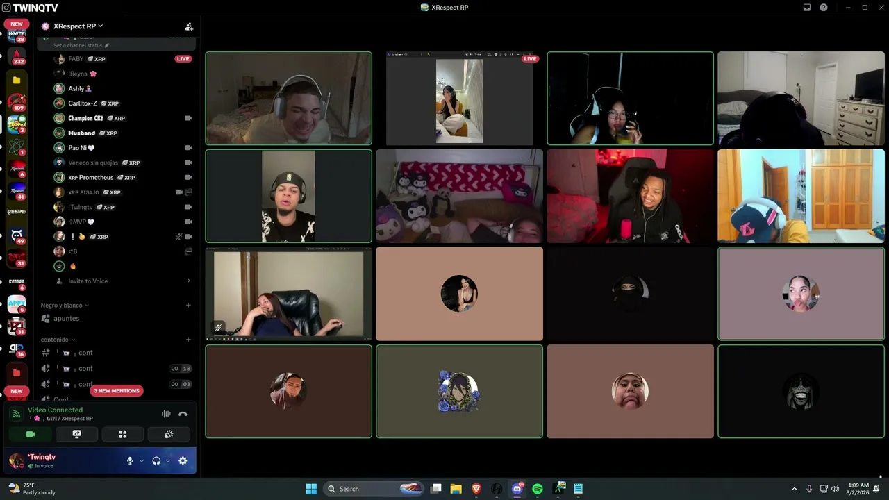Open the red server folder
The width and height of the screenshot is (889, 500).
pos(17,373)
